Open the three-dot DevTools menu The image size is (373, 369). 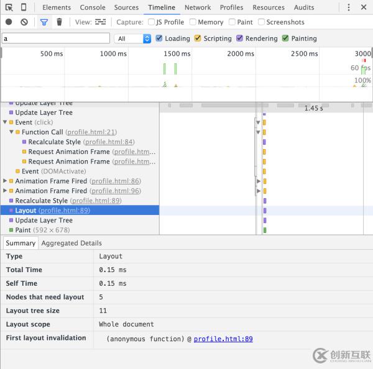[x=349, y=7]
